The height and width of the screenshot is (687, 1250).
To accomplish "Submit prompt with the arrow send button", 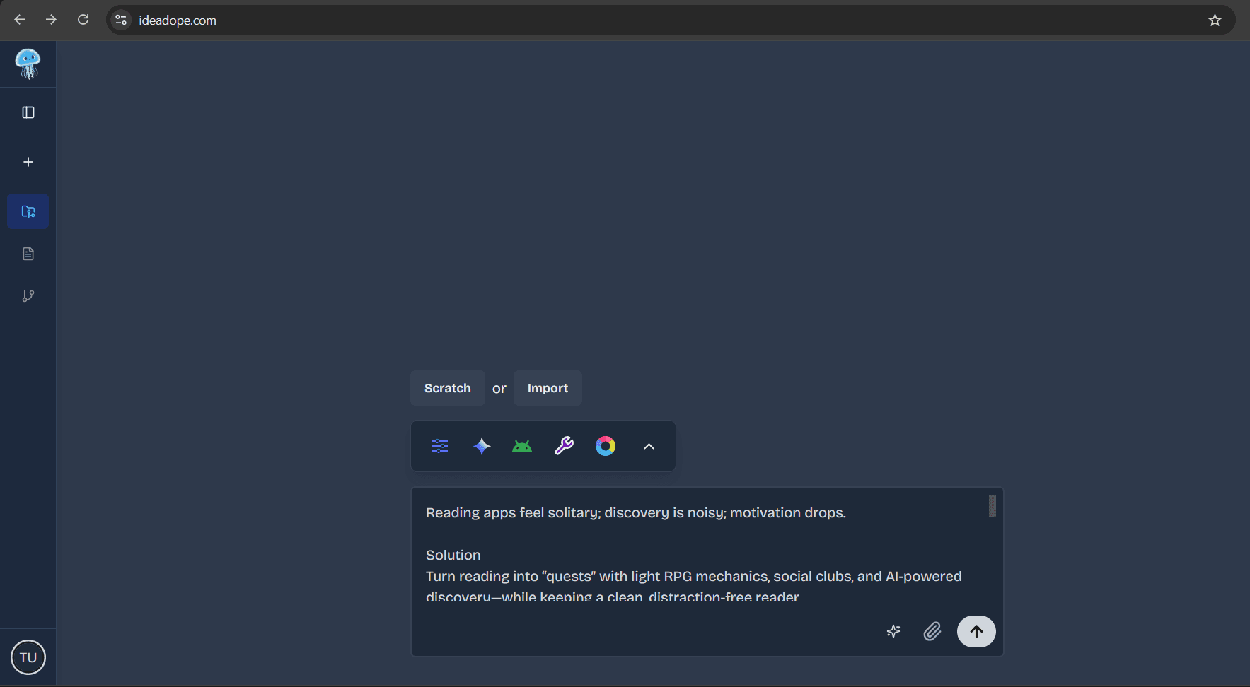I will point(976,631).
